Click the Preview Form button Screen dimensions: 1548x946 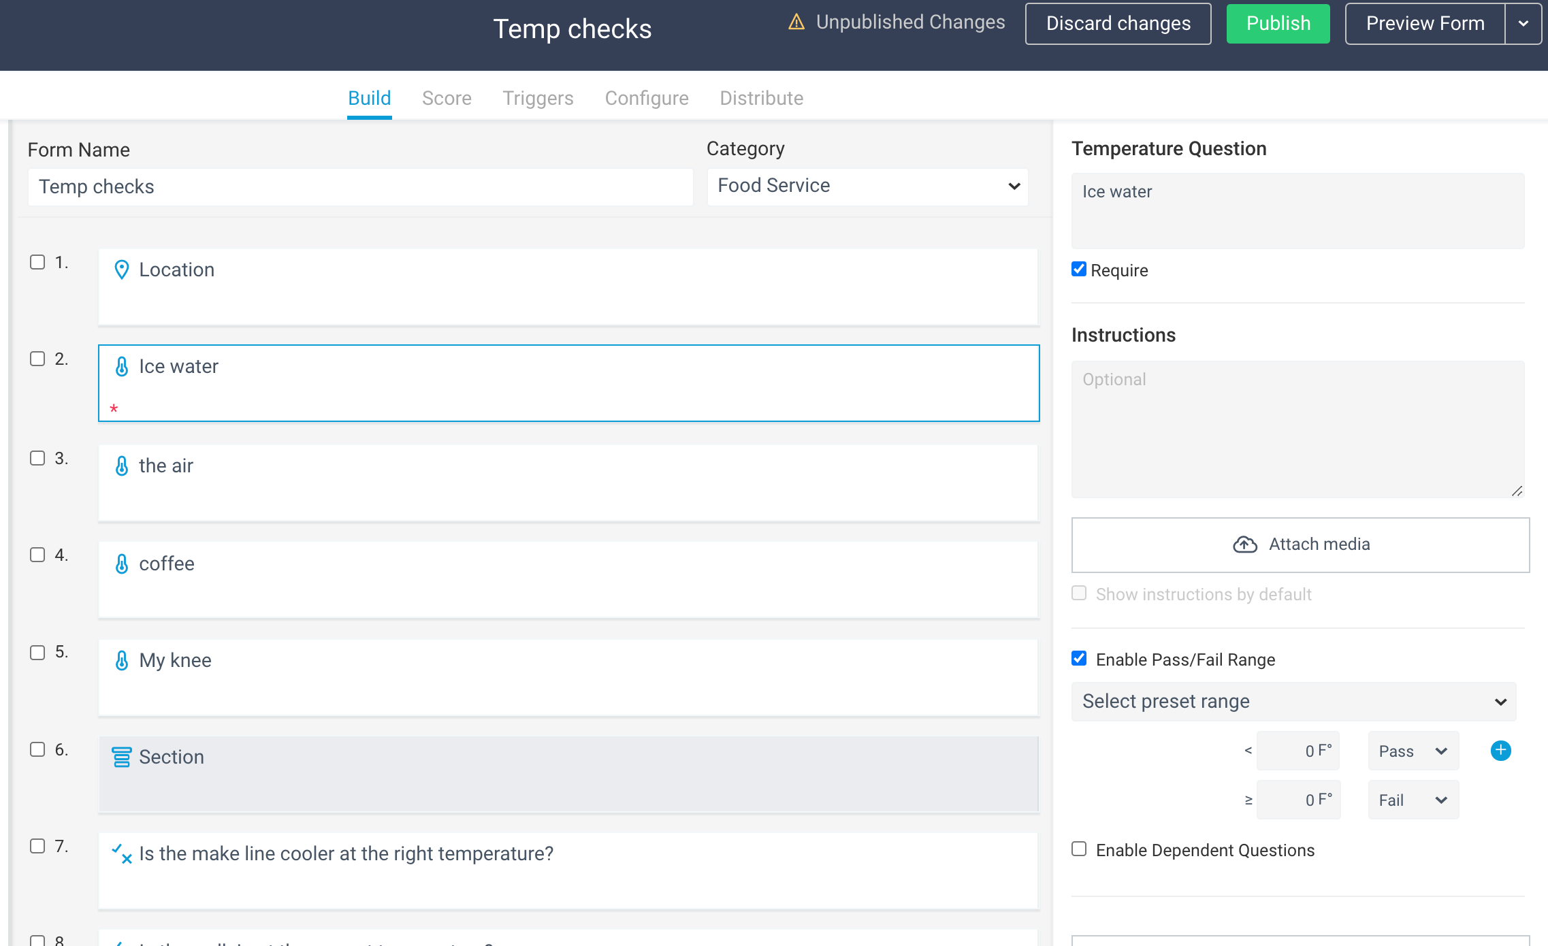(1425, 24)
